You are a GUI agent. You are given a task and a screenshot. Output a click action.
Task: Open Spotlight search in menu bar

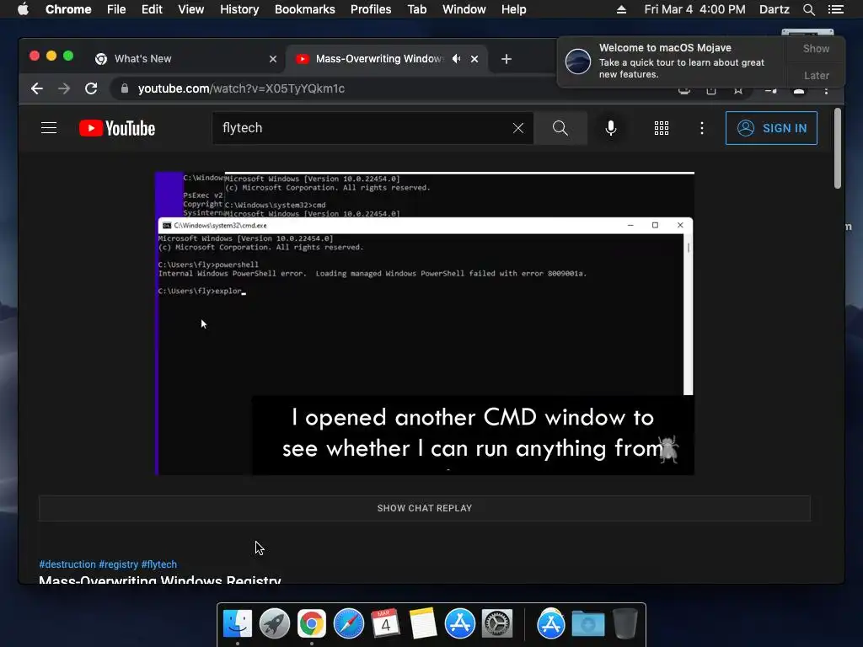809,9
